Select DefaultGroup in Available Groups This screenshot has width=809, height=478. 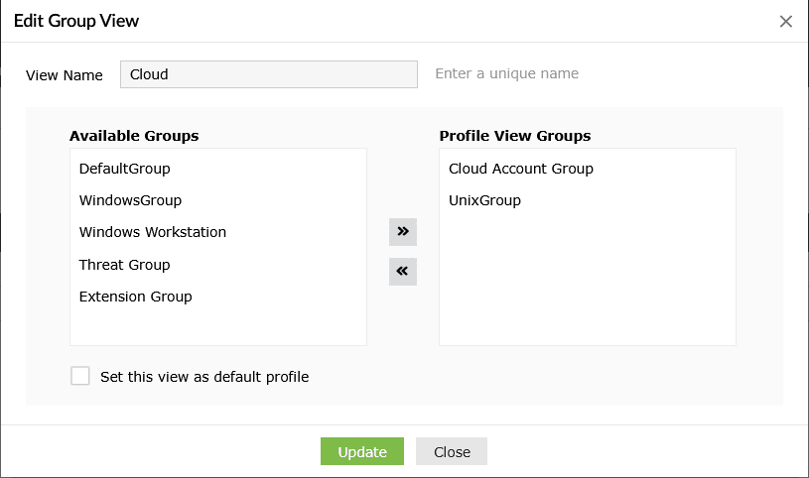tap(125, 169)
